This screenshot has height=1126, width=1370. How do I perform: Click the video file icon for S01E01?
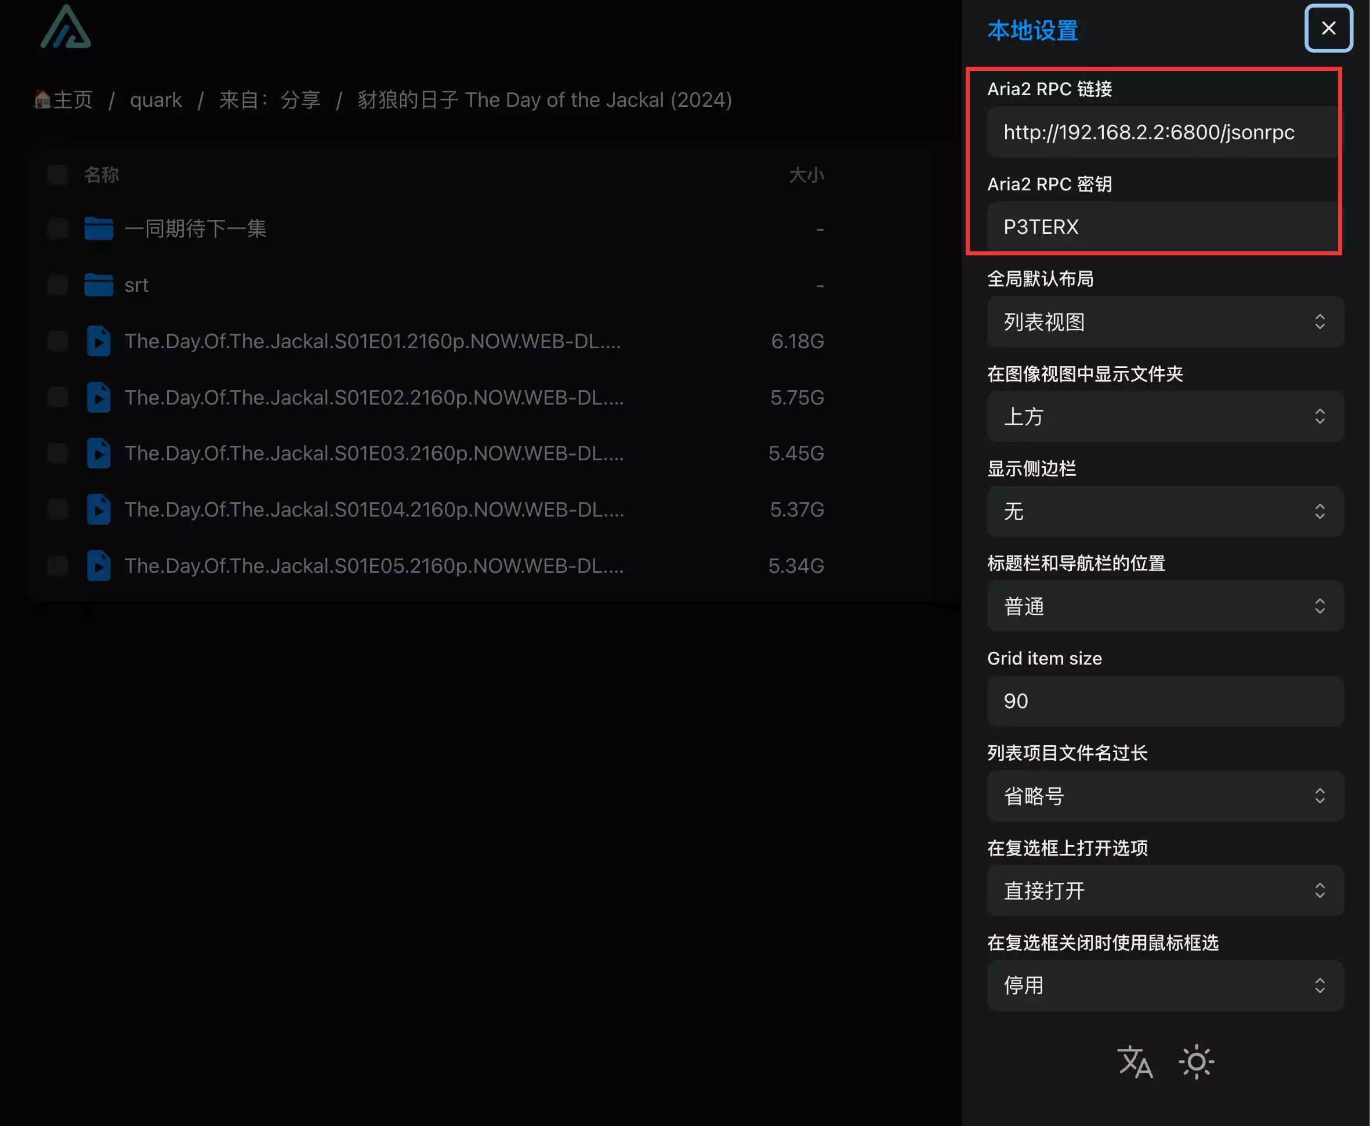(x=99, y=341)
